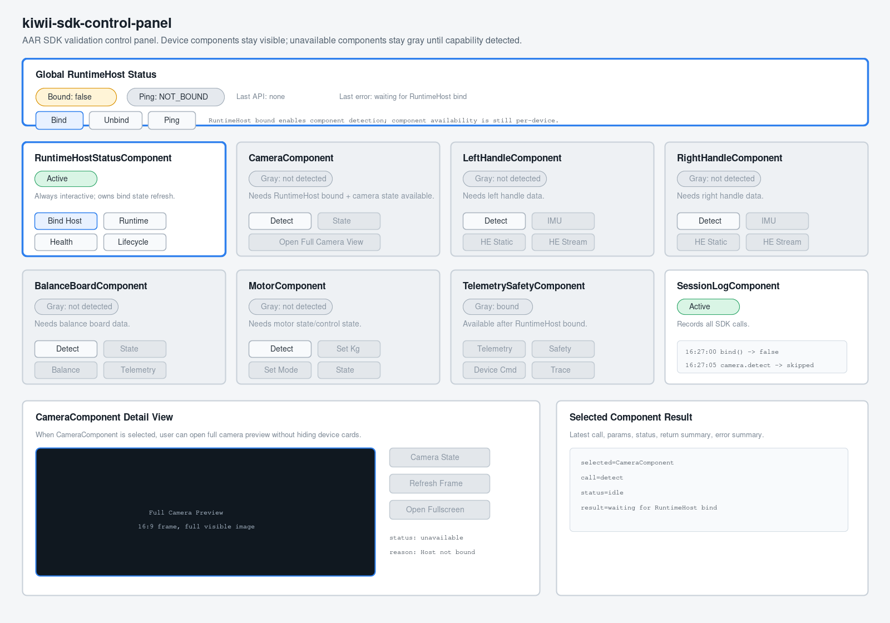Click Telemetry in the TelemetrySafetyComponent card
Image resolution: width=890 pixels, height=623 pixels.
coord(494,349)
